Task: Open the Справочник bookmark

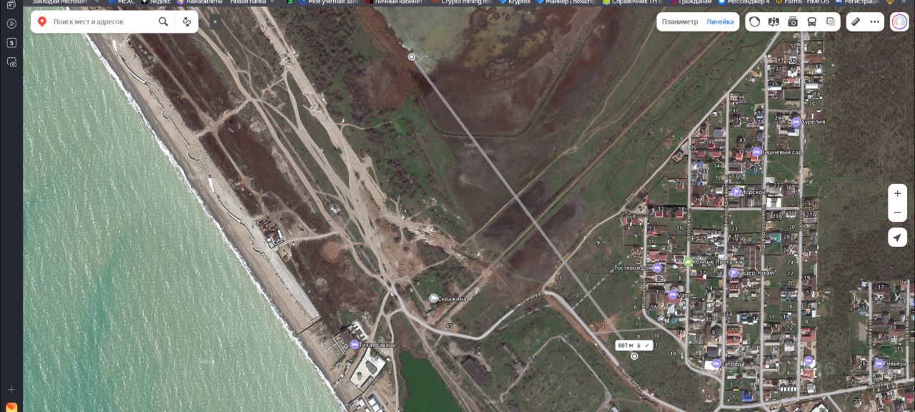Action: pyautogui.click(x=632, y=2)
